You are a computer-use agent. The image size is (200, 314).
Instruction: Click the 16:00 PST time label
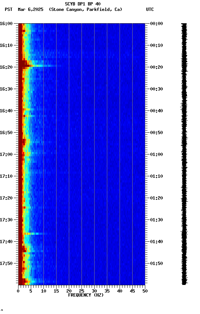[x=6, y=24]
